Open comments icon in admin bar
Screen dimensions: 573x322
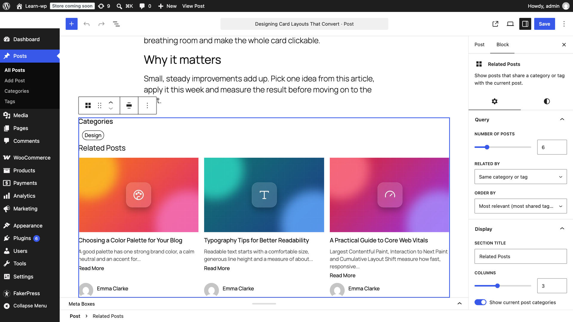click(x=145, y=6)
